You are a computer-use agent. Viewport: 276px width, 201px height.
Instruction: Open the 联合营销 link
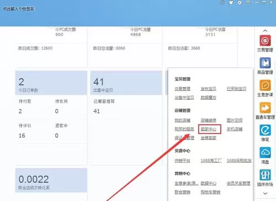182,192
